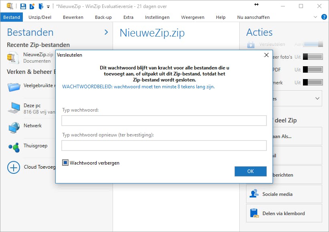The image size is (329, 232).
Task: Open the recent NieuweZip.zip file icon
Action: [x=13, y=57]
